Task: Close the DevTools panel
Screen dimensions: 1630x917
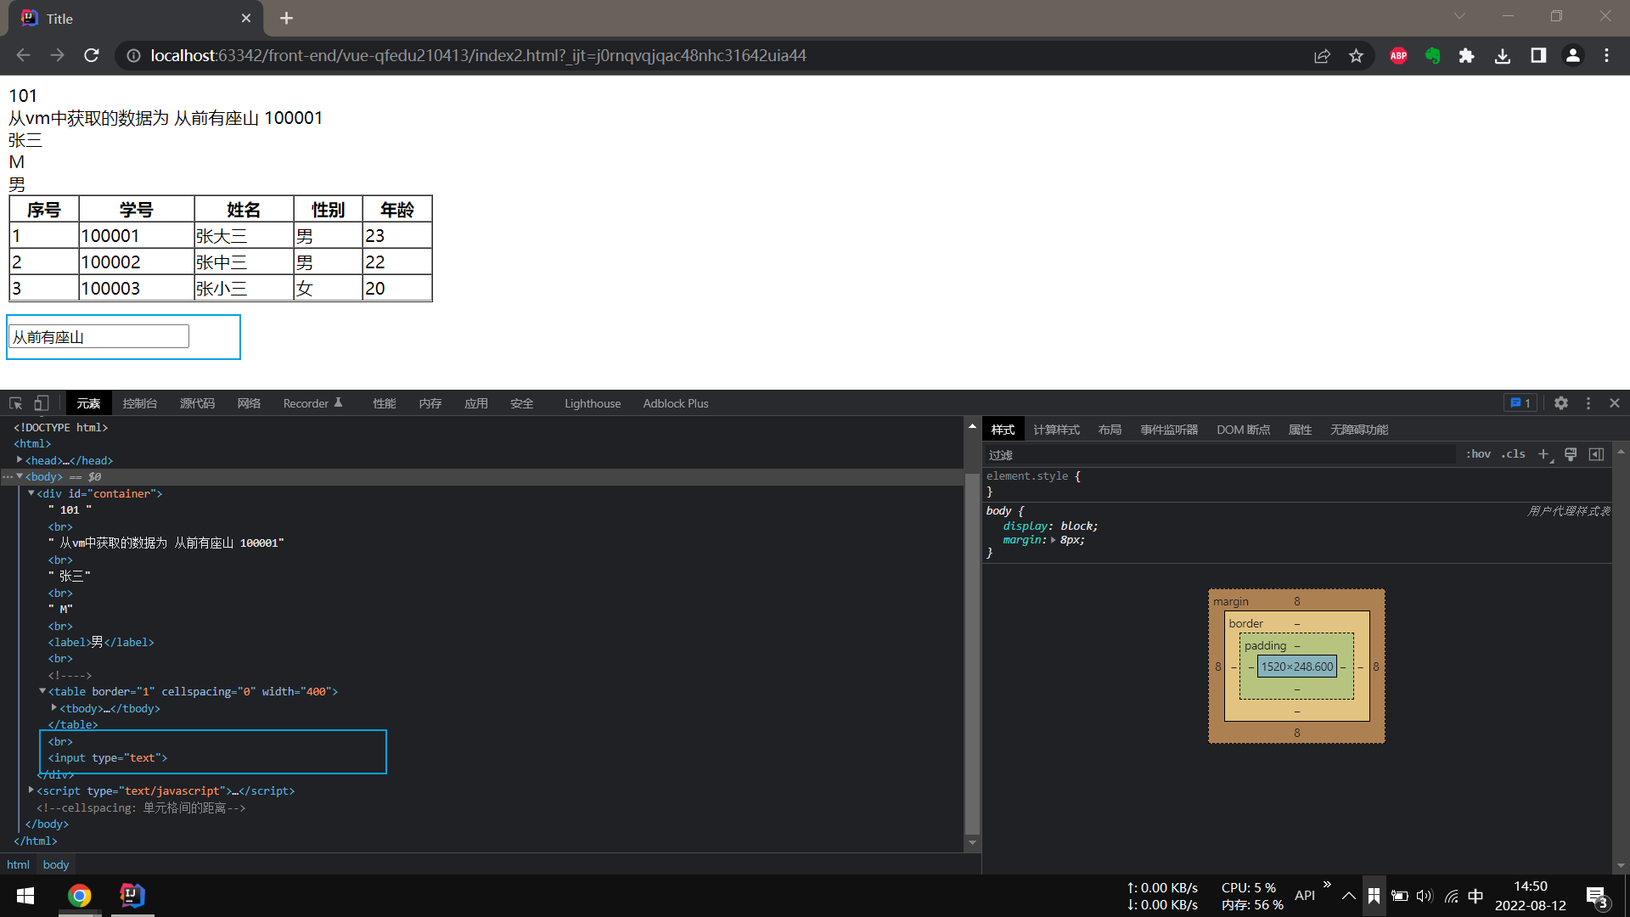Action: point(1615,403)
